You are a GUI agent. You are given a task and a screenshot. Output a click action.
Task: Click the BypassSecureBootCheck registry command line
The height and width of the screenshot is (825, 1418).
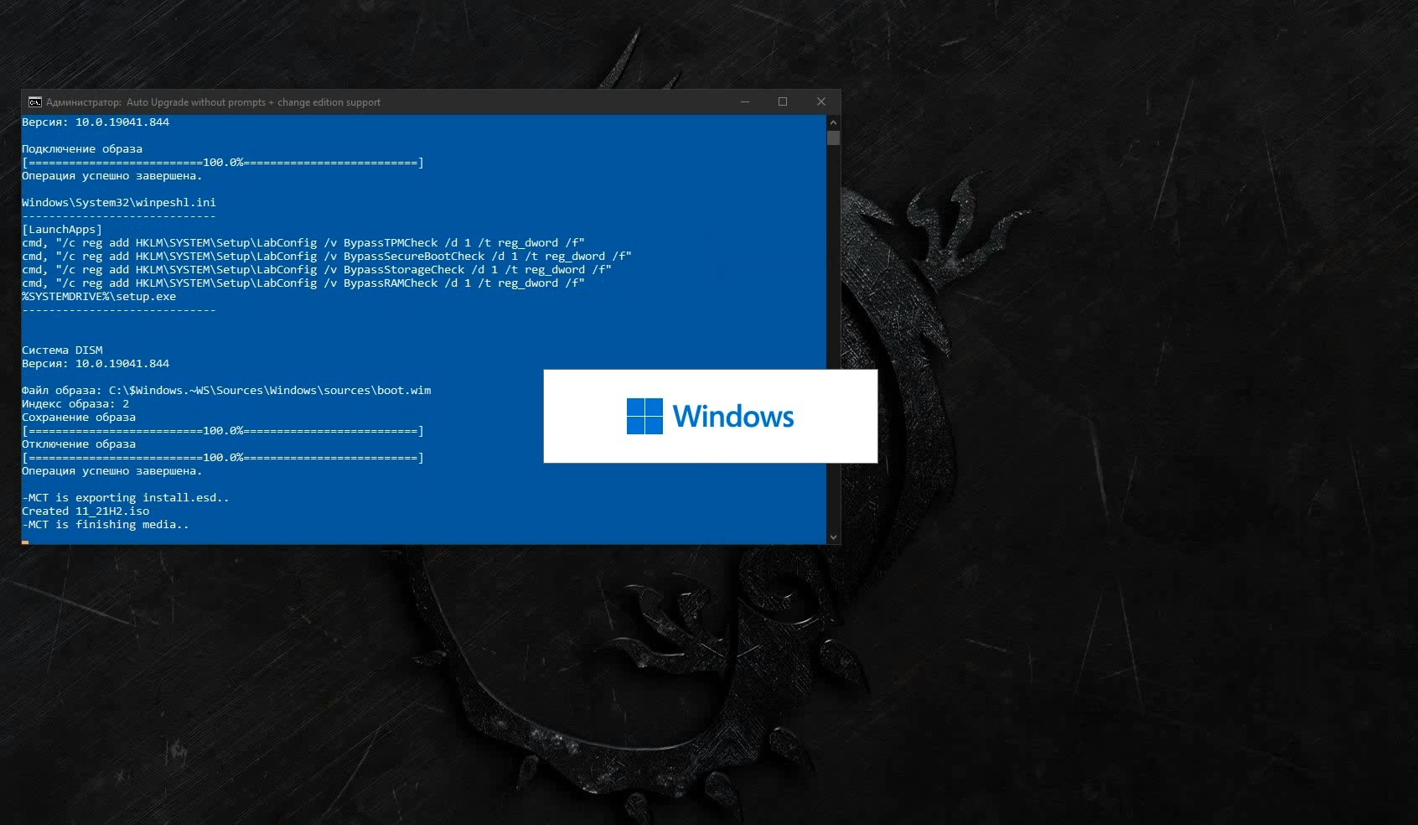click(327, 257)
